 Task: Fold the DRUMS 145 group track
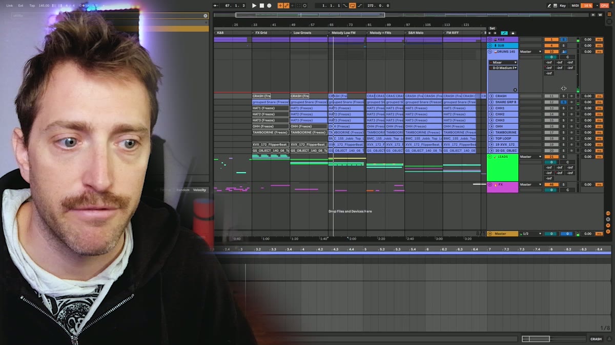(490, 52)
